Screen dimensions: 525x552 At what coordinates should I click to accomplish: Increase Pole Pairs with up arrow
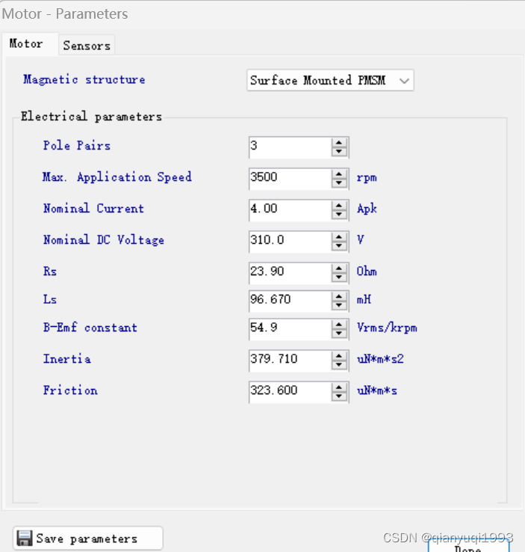point(340,142)
